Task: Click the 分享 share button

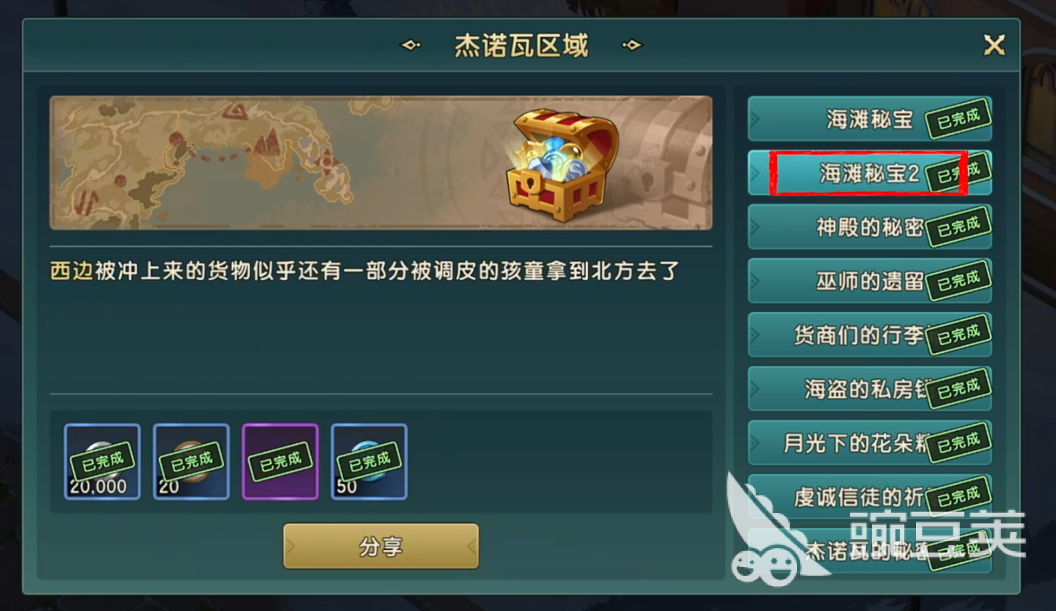Action: [x=381, y=546]
